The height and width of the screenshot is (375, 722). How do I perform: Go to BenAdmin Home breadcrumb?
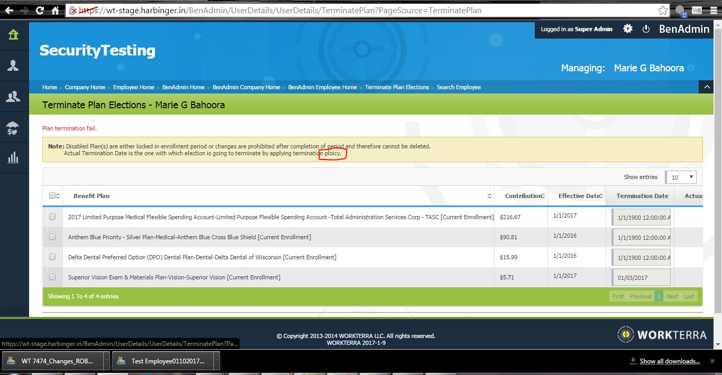click(x=183, y=87)
